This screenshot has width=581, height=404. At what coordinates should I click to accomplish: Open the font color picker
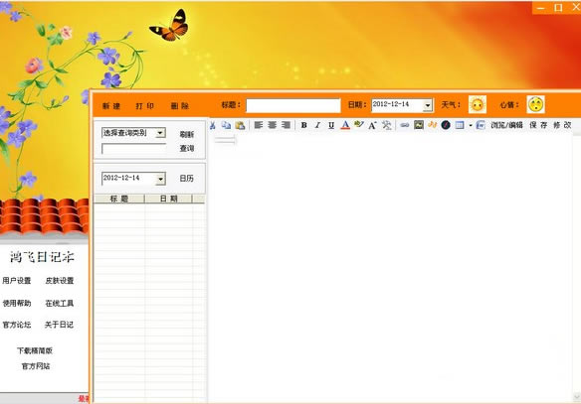pos(345,125)
